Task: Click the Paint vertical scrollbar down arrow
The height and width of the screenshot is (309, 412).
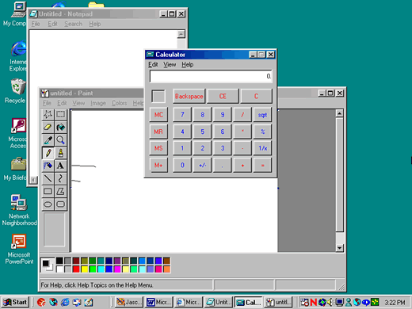Action: pos(340,248)
